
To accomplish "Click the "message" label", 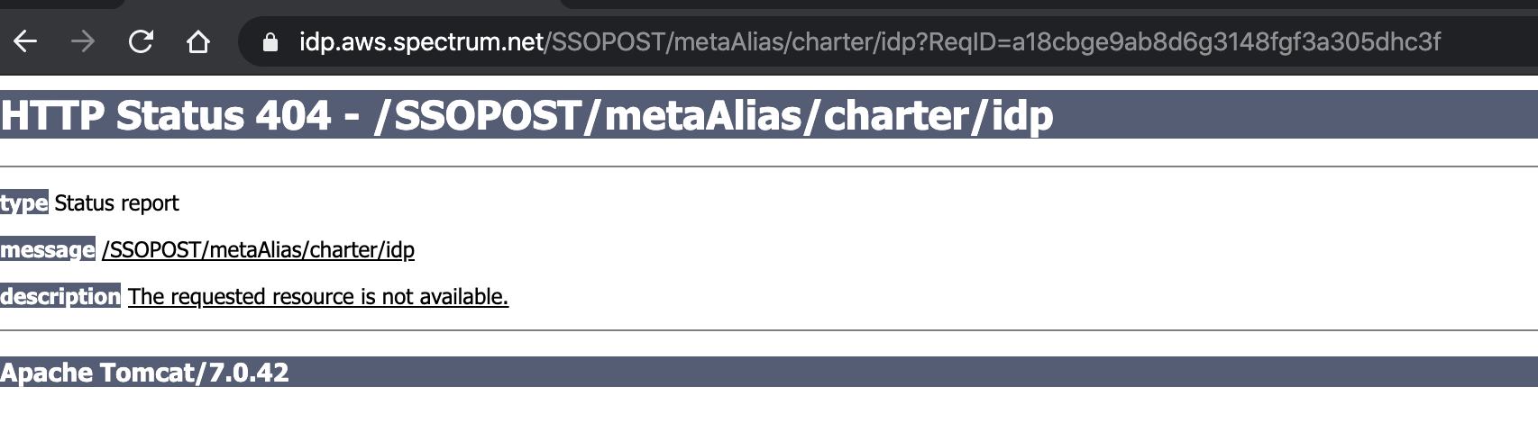I will pyautogui.click(x=48, y=250).
